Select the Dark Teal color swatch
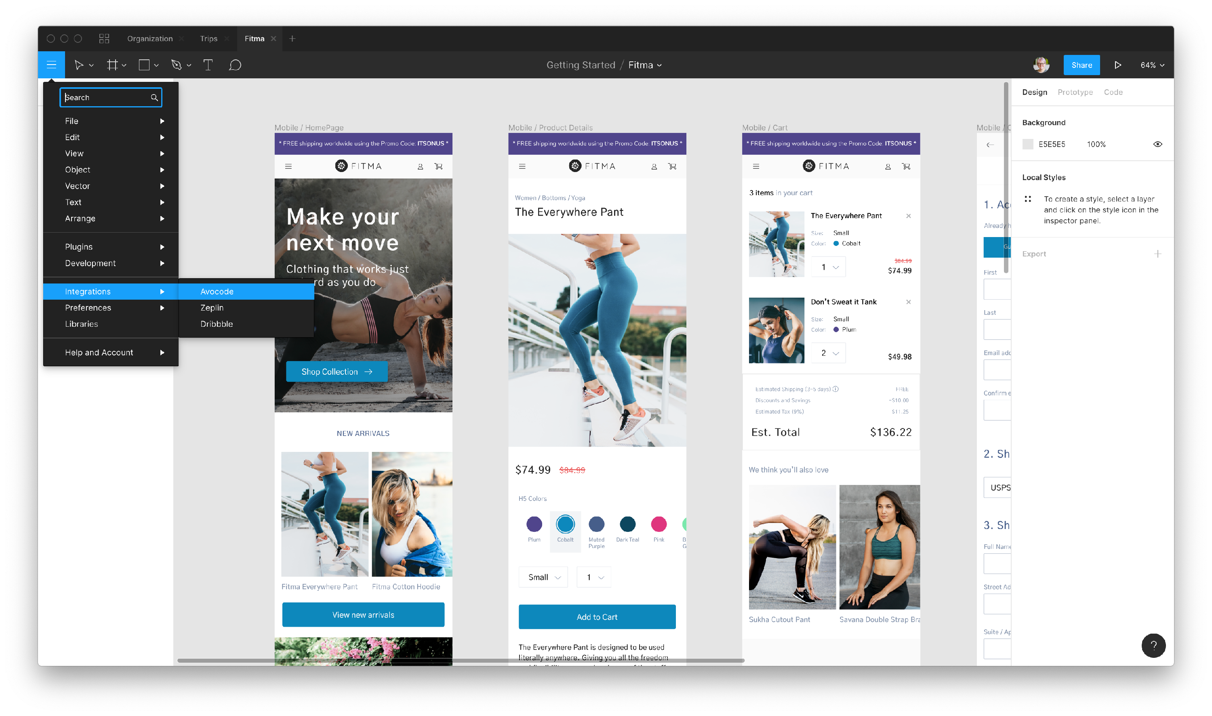The width and height of the screenshot is (1212, 716). [627, 524]
